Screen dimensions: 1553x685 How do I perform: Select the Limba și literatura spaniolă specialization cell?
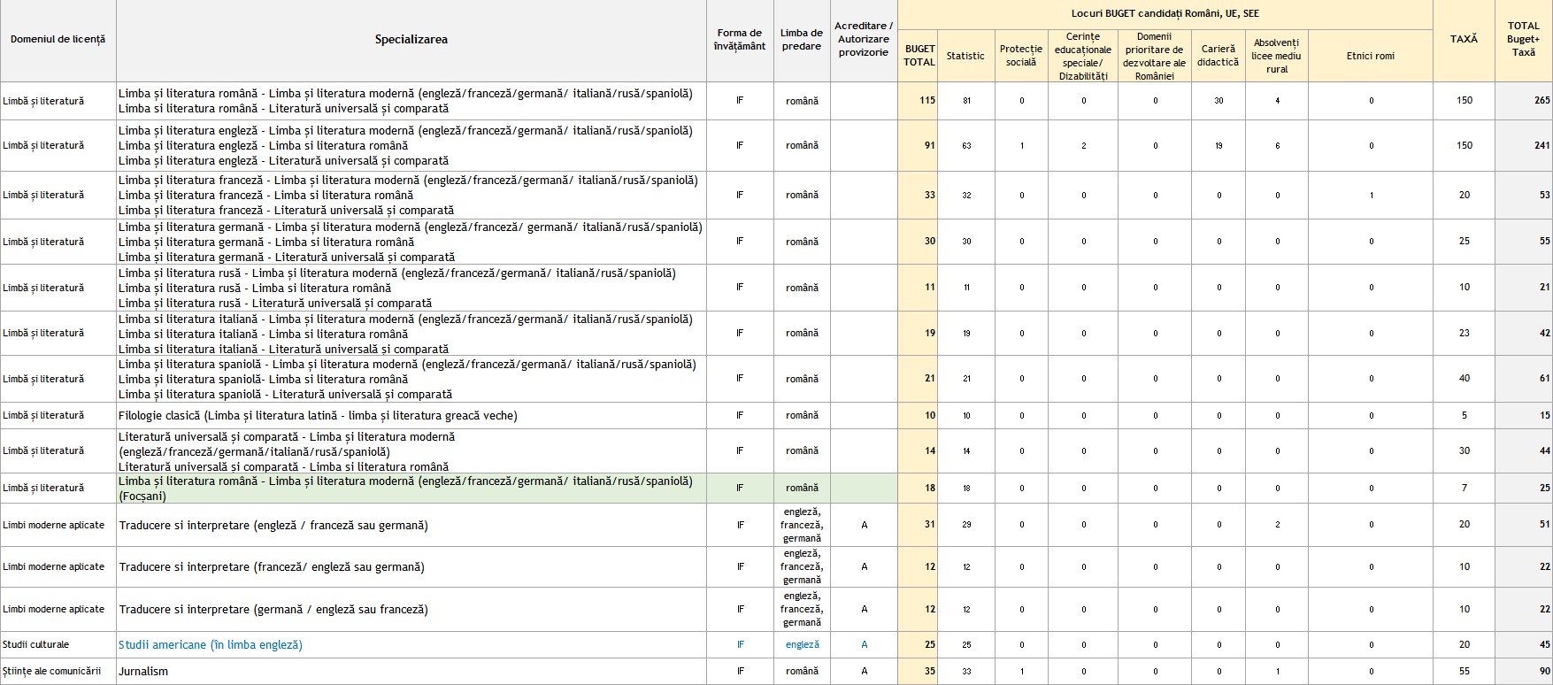[411, 380]
